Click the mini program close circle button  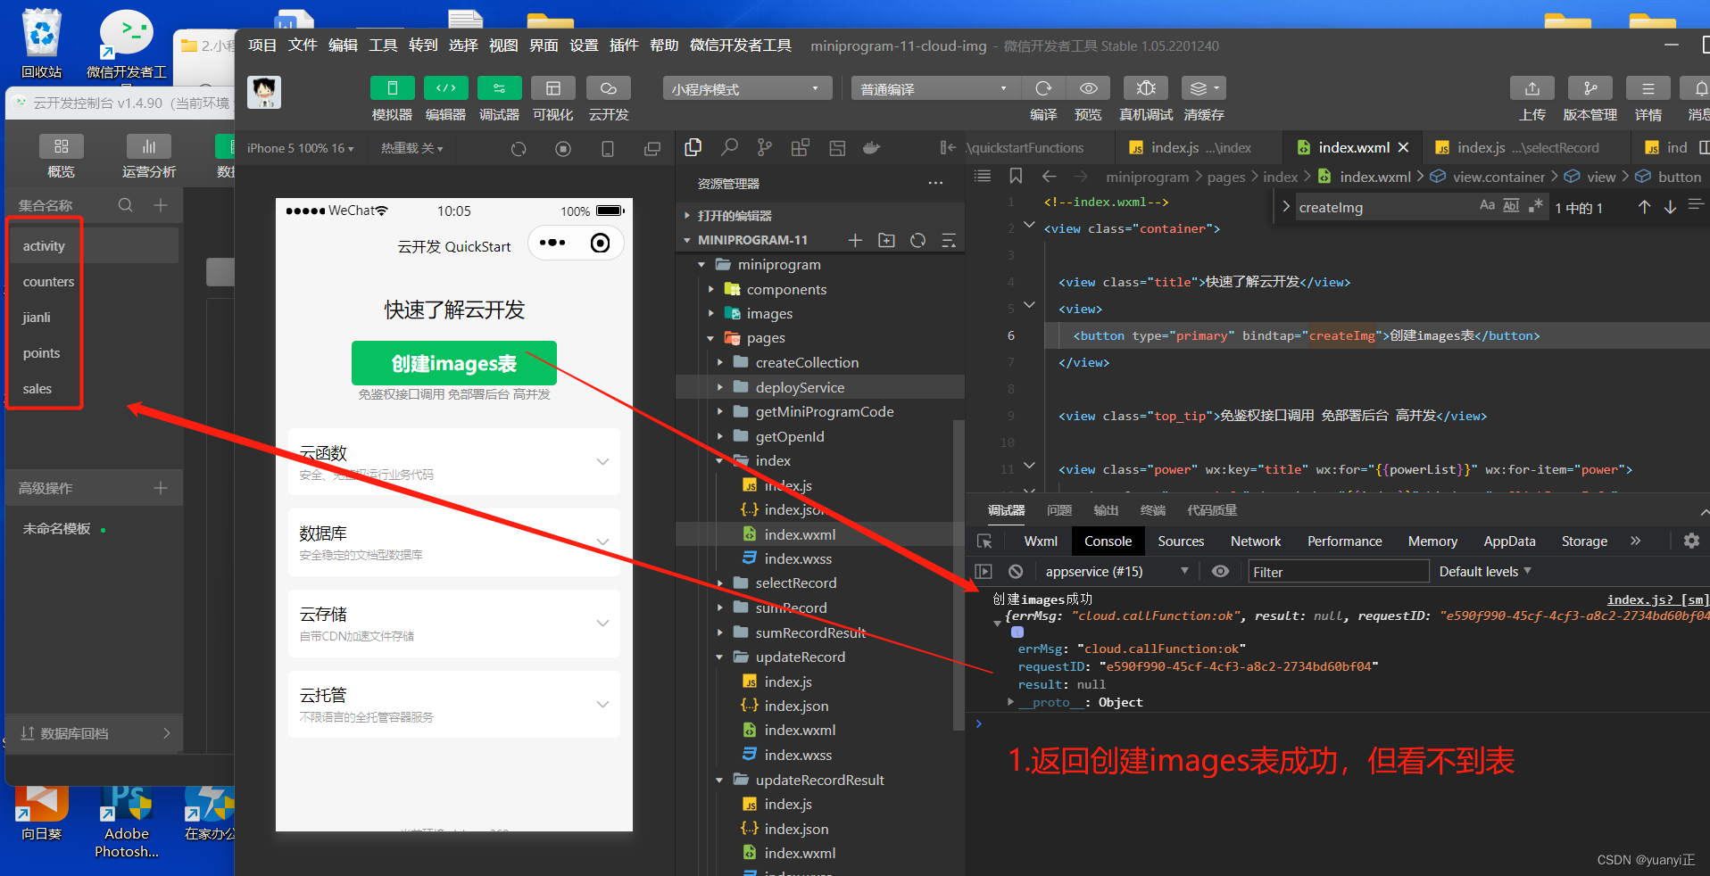tap(601, 243)
